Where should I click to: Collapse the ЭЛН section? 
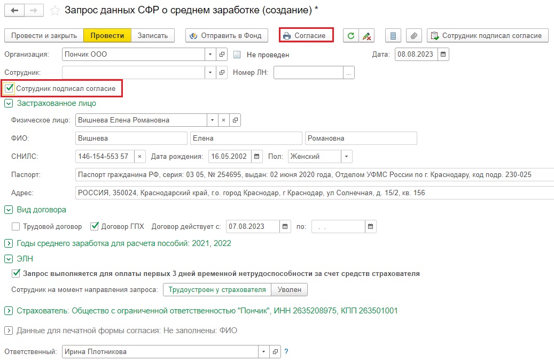(x=9, y=259)
